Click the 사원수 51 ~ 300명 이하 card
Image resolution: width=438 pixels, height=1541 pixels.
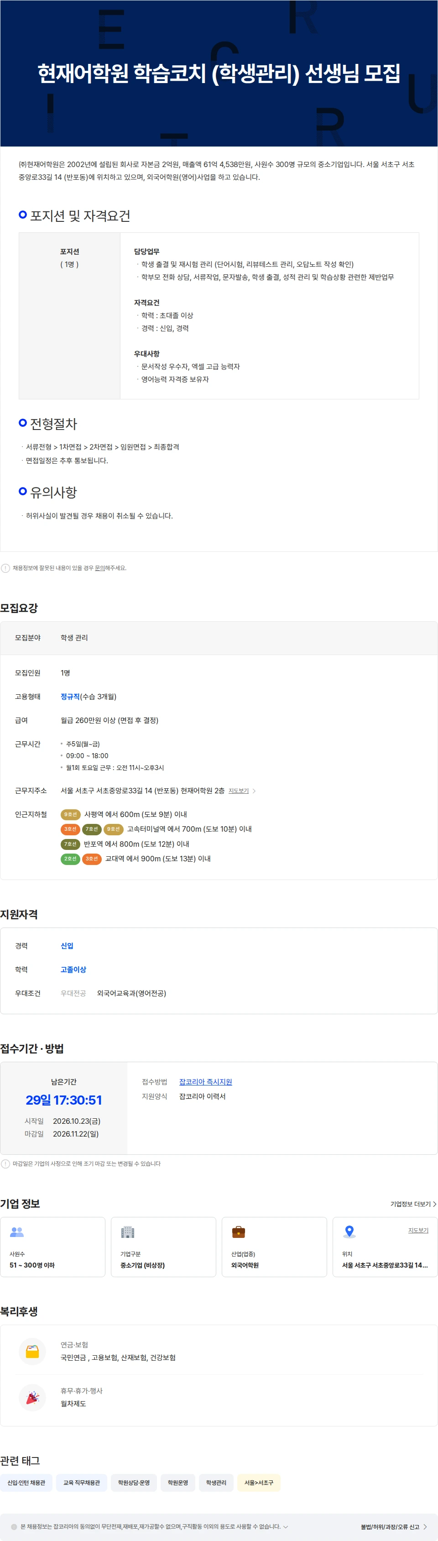52,1247
